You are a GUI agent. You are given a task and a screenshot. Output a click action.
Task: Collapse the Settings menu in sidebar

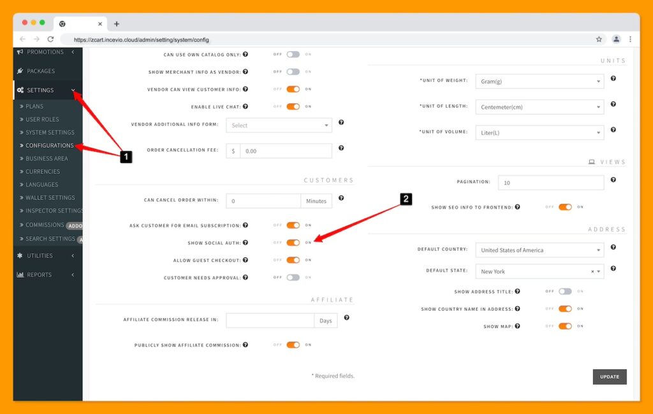click(x=75, y=90)
